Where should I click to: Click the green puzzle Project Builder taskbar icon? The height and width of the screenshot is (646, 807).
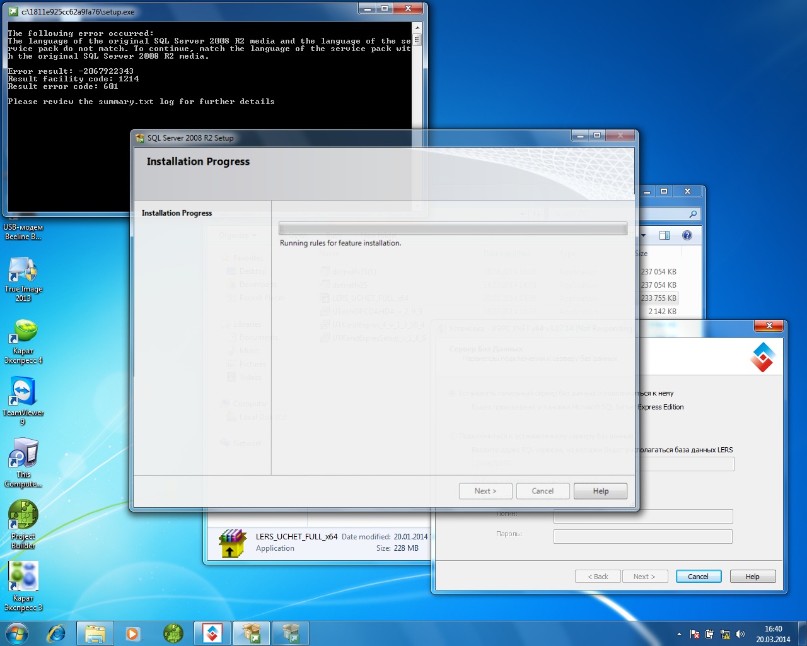[173, 633]
